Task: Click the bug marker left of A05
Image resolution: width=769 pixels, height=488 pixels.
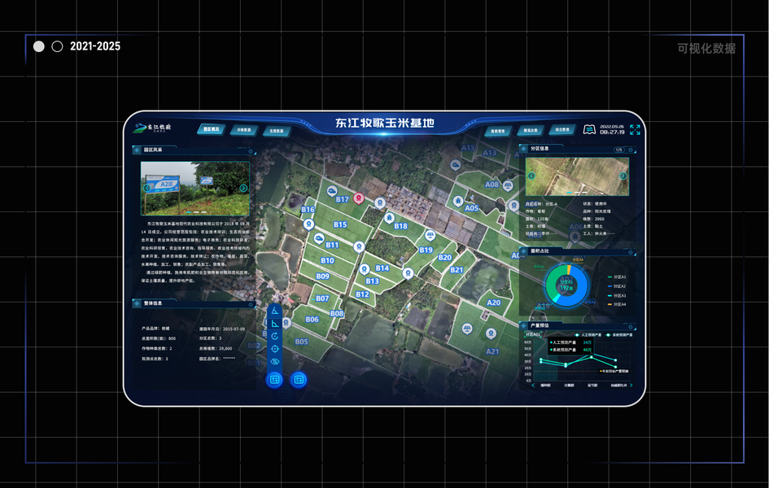Action: (x=457, y=201)
